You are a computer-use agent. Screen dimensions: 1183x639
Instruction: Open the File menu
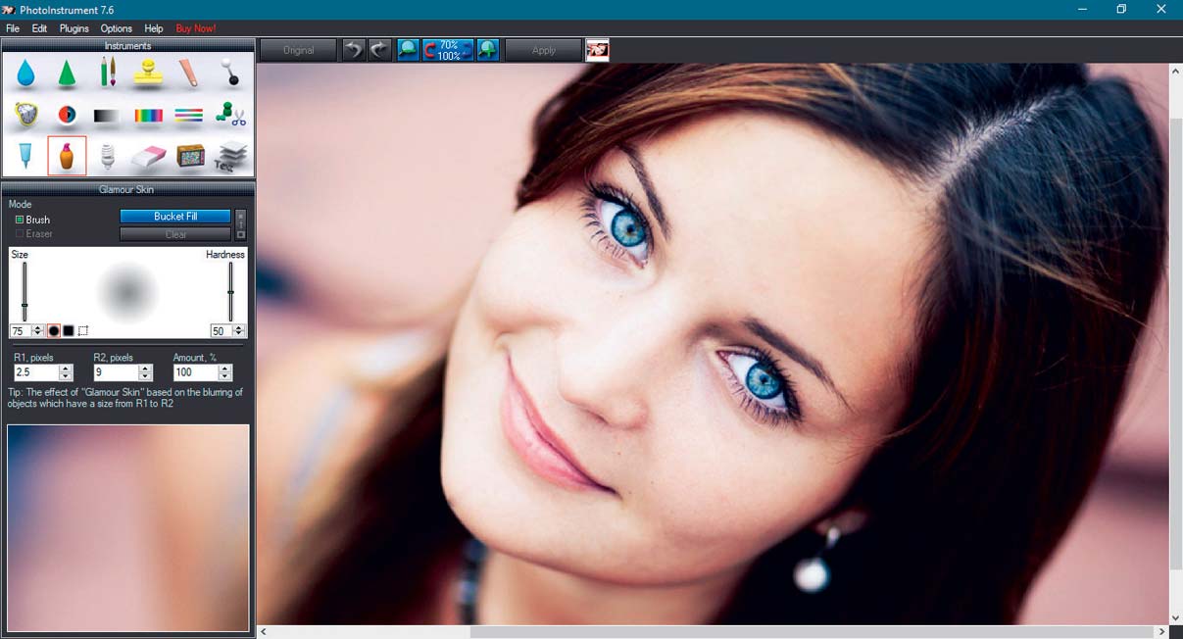(x=13, y=28)
